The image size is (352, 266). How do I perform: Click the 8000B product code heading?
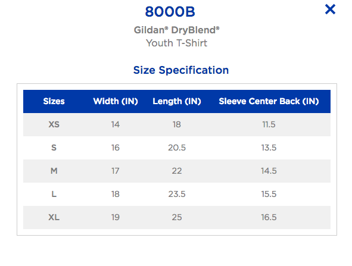170,12
